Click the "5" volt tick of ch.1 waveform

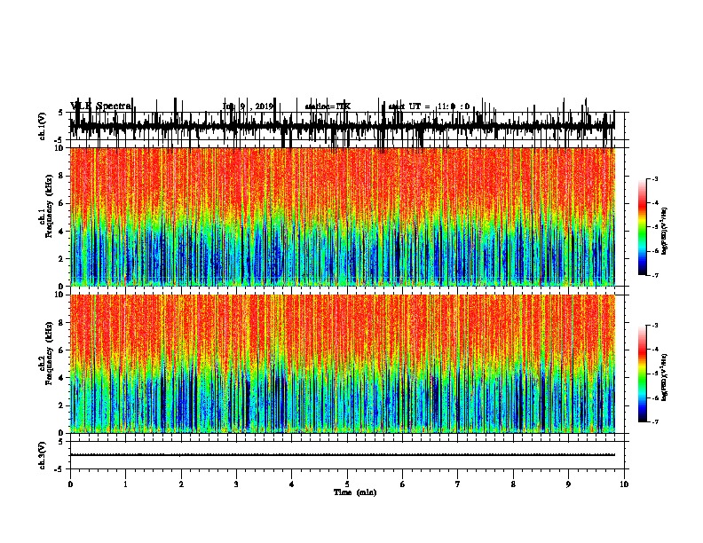61,113
